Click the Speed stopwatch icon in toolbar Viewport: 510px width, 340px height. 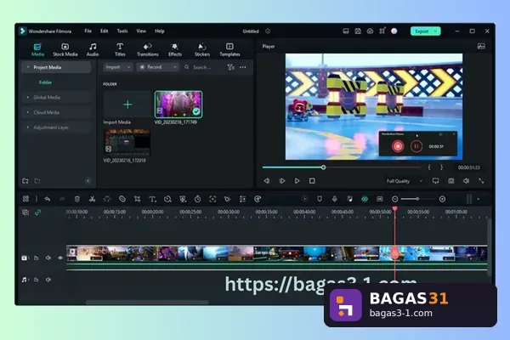click(197, 199)
